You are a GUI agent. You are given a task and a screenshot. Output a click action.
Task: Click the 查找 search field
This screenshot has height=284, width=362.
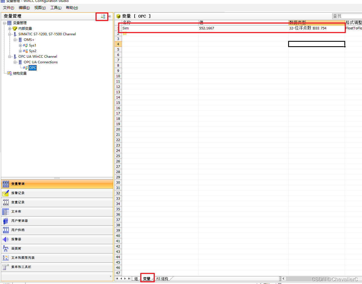pos(347,16)
